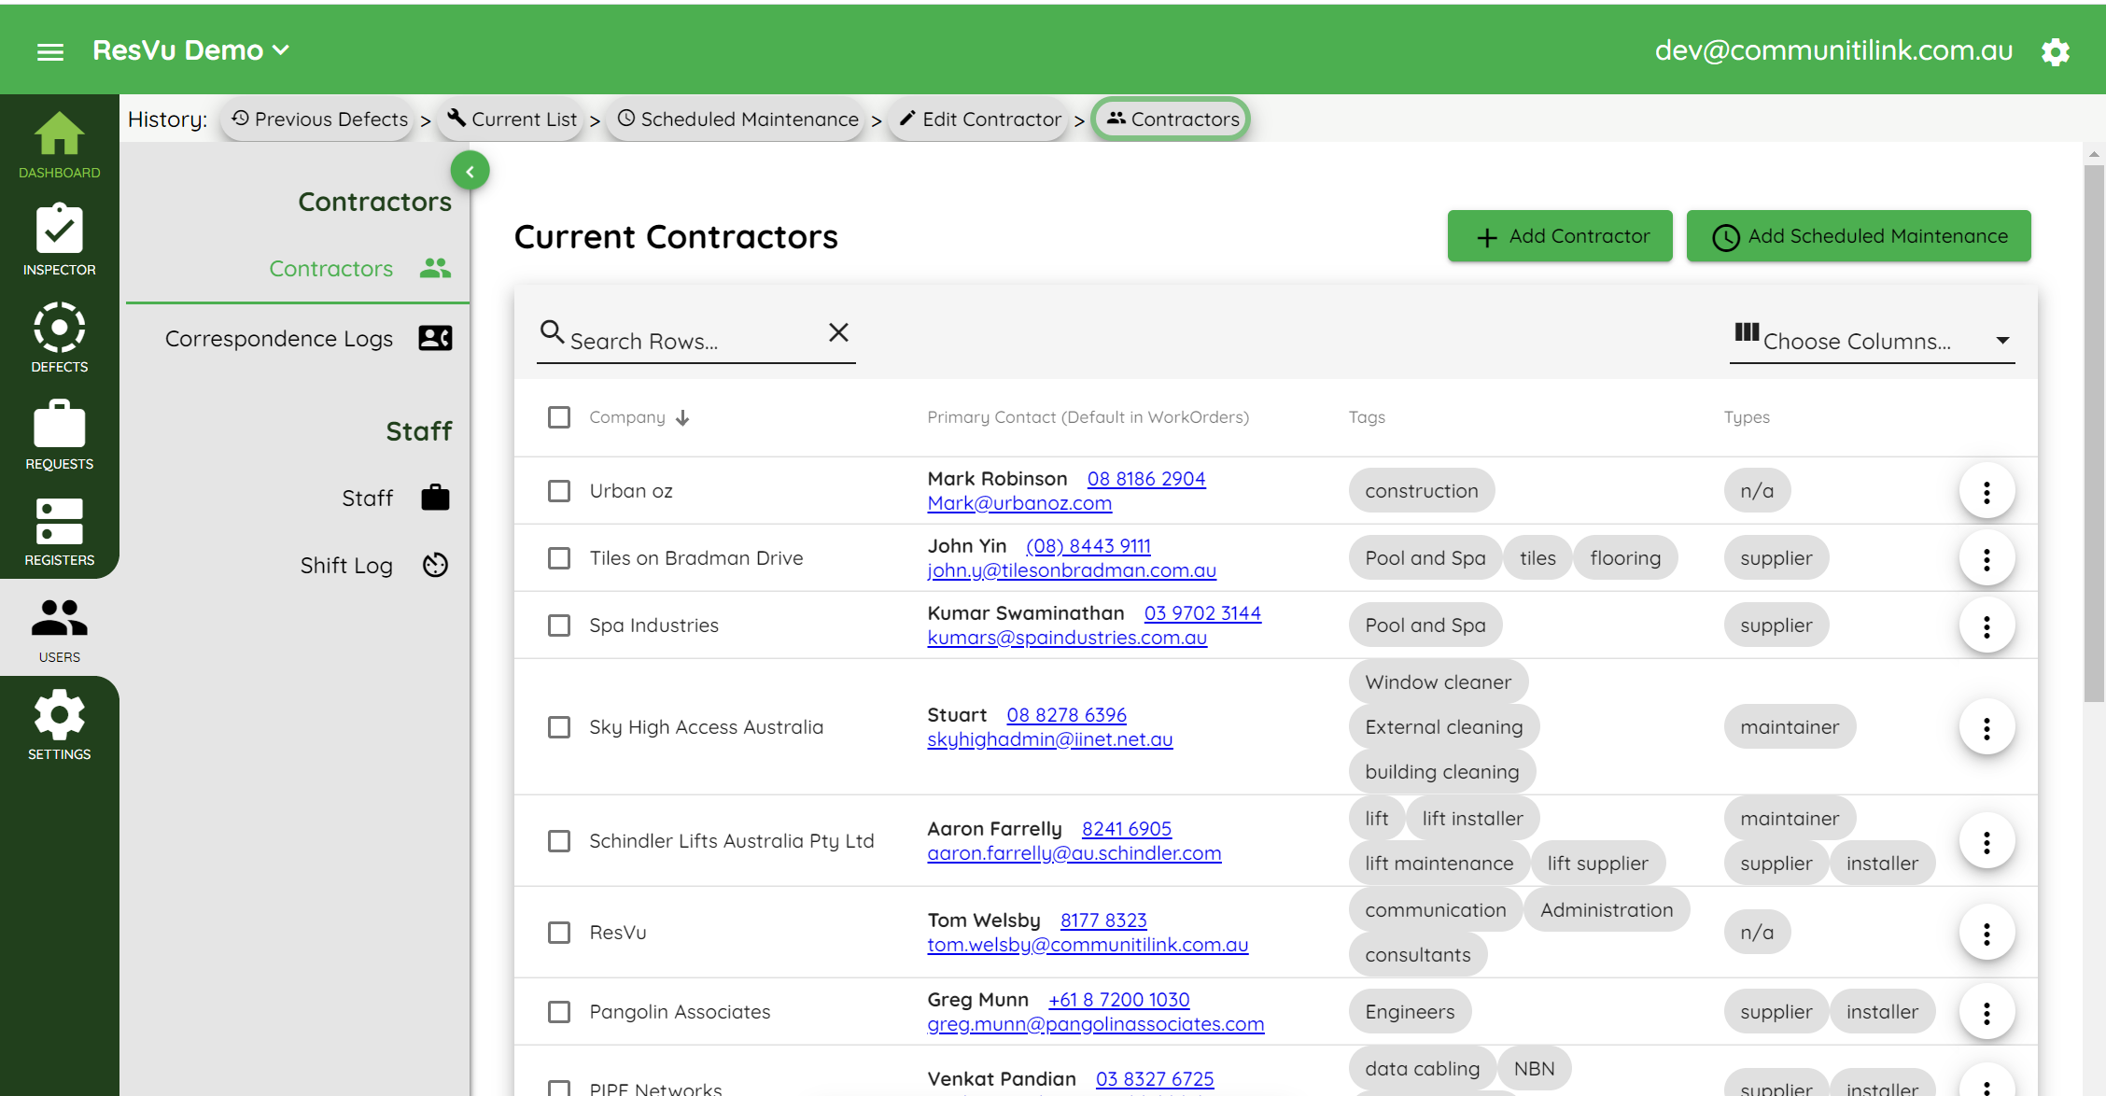Open account settings gear icon
Screen dimensions: 2106x1096
tap(2056, 51)
